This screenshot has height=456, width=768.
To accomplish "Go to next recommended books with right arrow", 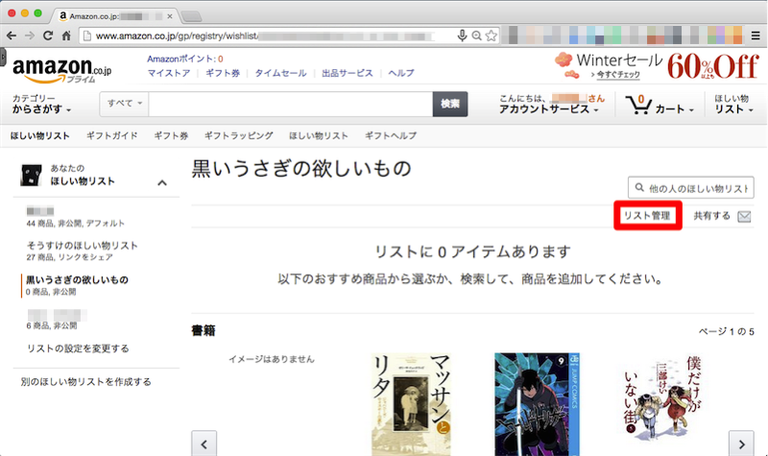I will 741,444.
